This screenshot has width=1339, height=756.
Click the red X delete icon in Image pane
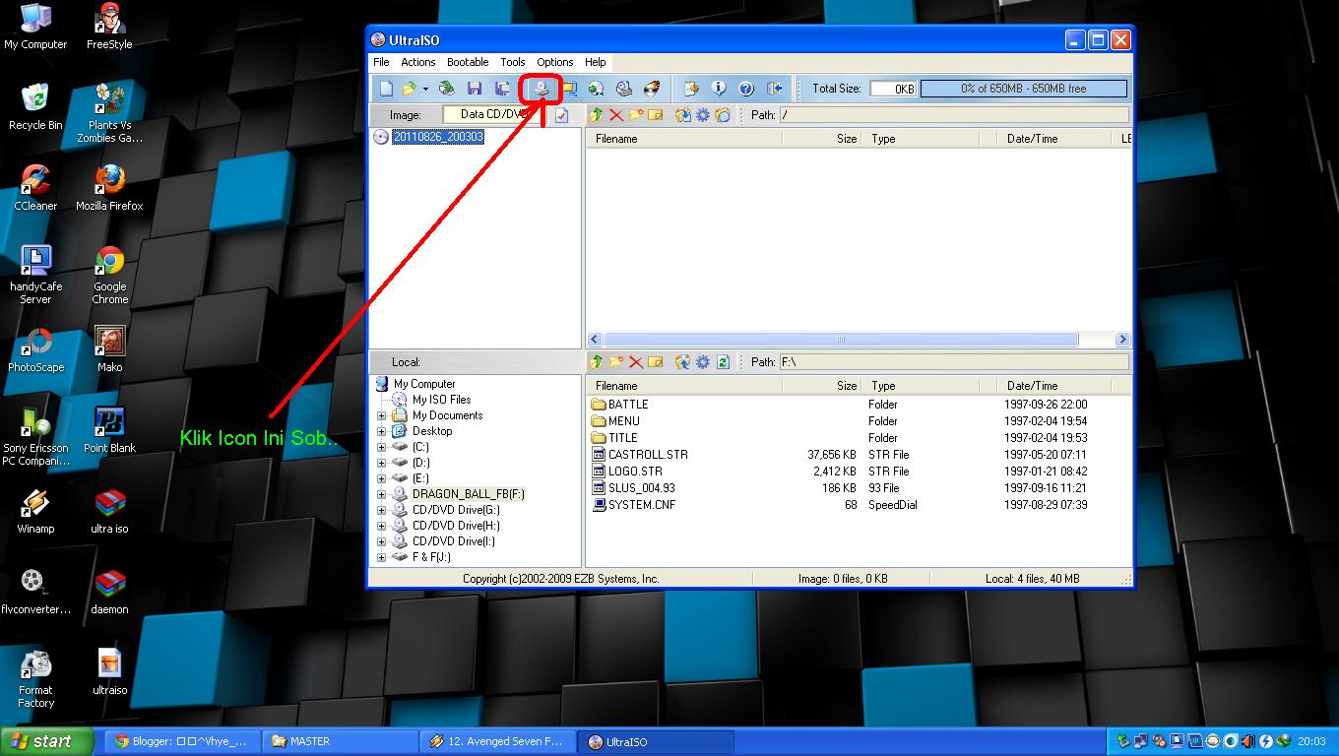pyautogui.click(x=616, y=115)
